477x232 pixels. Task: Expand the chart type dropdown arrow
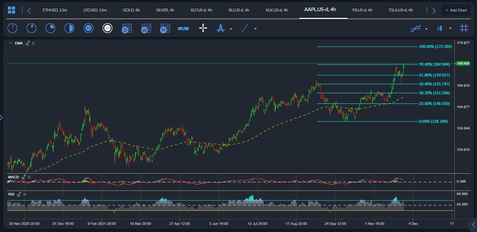[450, 29]
